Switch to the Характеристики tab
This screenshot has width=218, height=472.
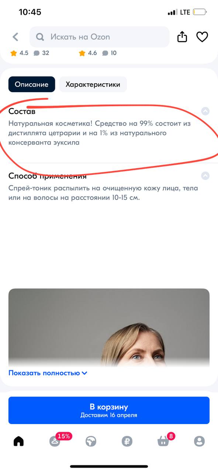pos(93,84)
